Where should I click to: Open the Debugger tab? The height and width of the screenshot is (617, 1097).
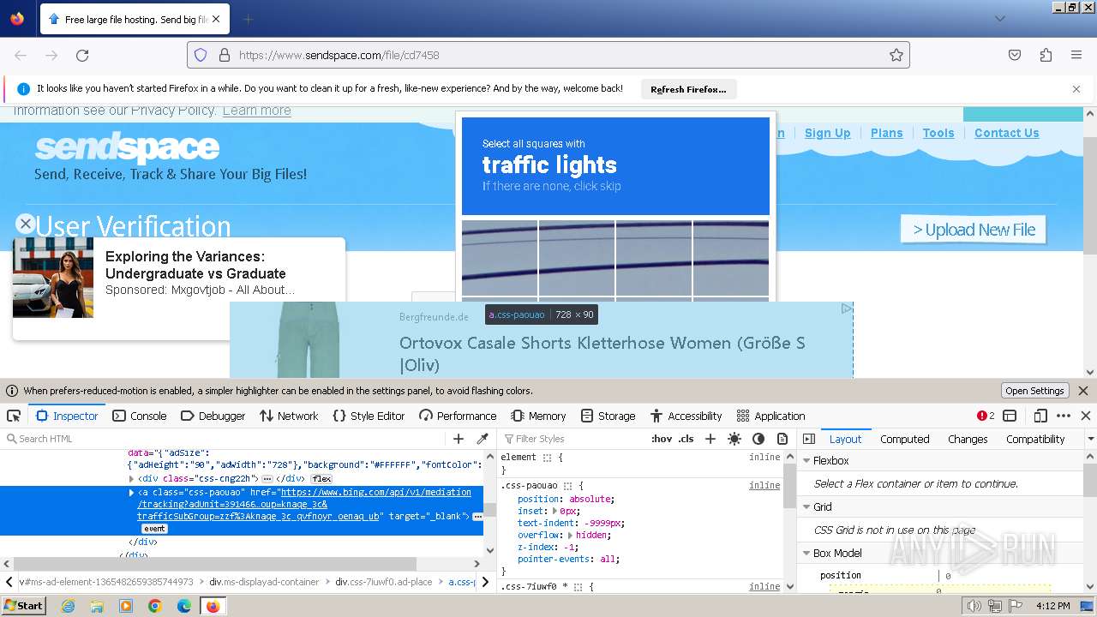pos(213,416)
